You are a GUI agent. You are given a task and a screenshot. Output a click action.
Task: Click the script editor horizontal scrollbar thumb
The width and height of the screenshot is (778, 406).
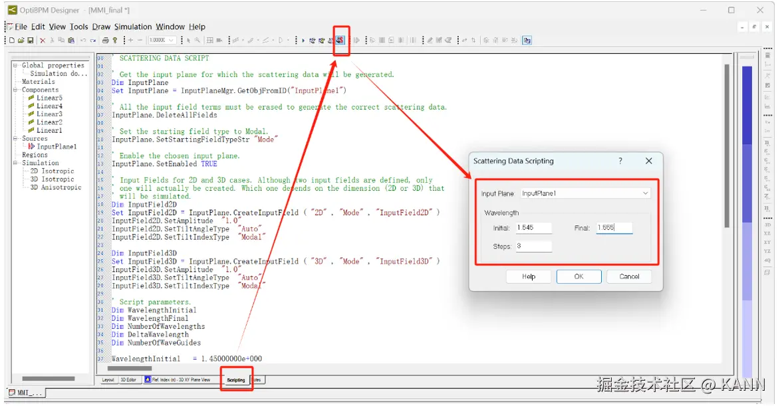point(130,368)
